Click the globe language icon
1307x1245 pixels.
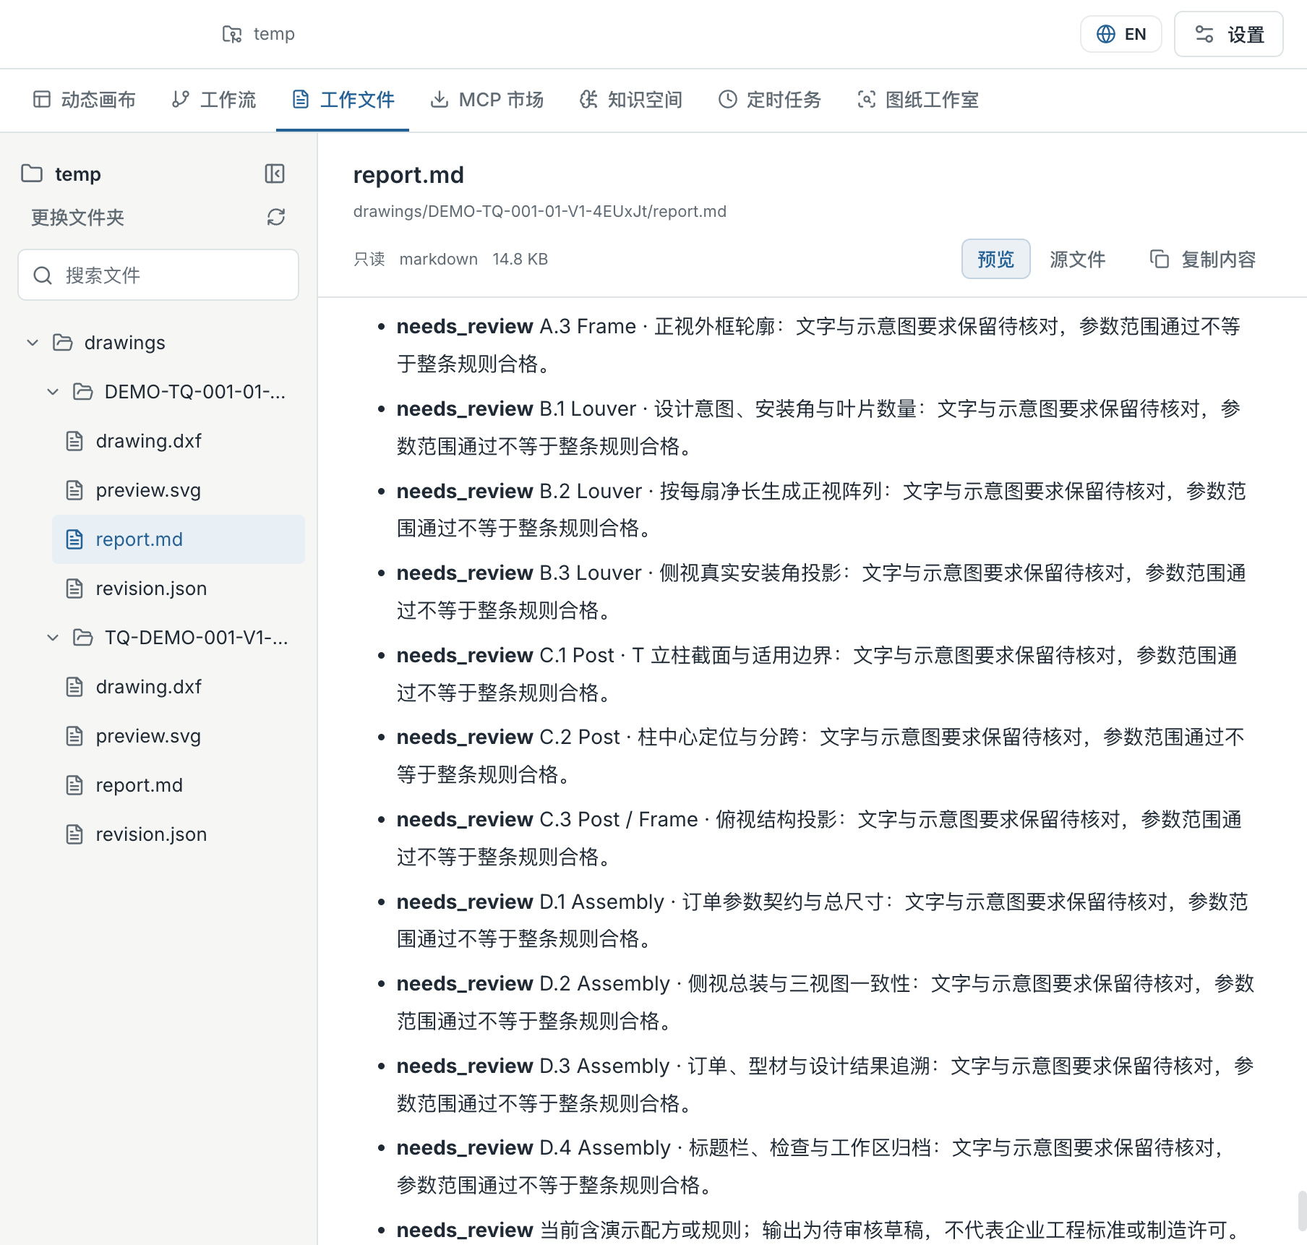pos(1106,34)
